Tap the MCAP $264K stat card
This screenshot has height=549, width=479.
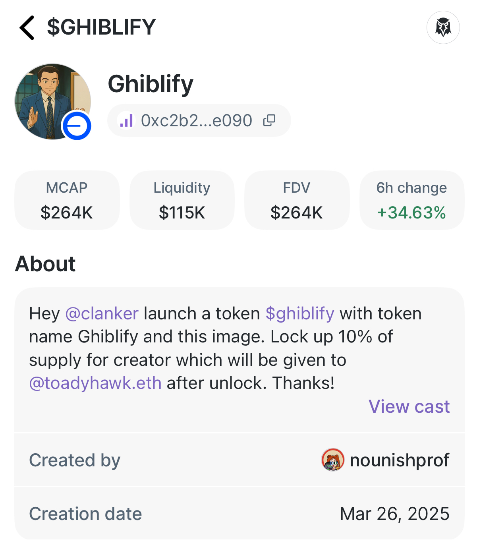[67, 200]
